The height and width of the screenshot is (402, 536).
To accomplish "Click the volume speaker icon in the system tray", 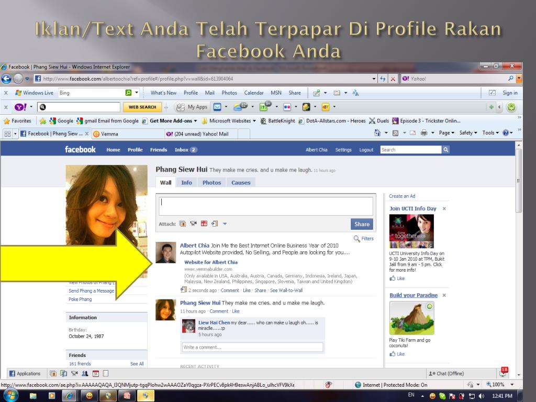I will (x=482, y=396).
